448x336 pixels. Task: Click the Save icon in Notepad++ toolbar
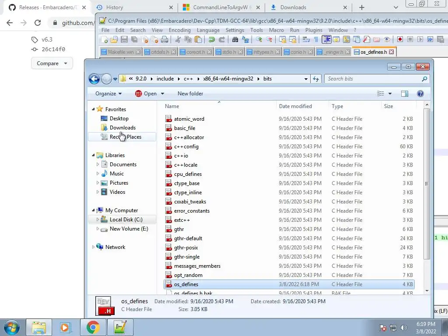pyautogui.click(x=124, y=39)
